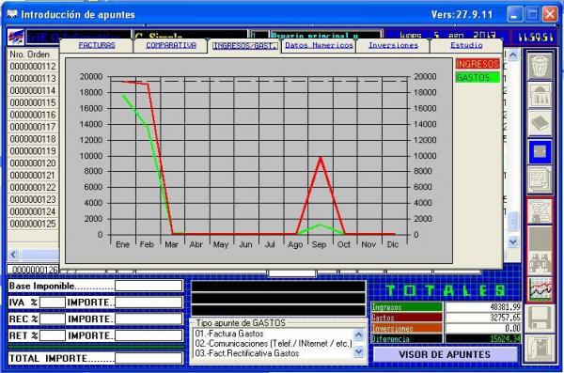564x373 pixels.
Task: Toggle the line chart graph icon
Action: tap(540, 289)
